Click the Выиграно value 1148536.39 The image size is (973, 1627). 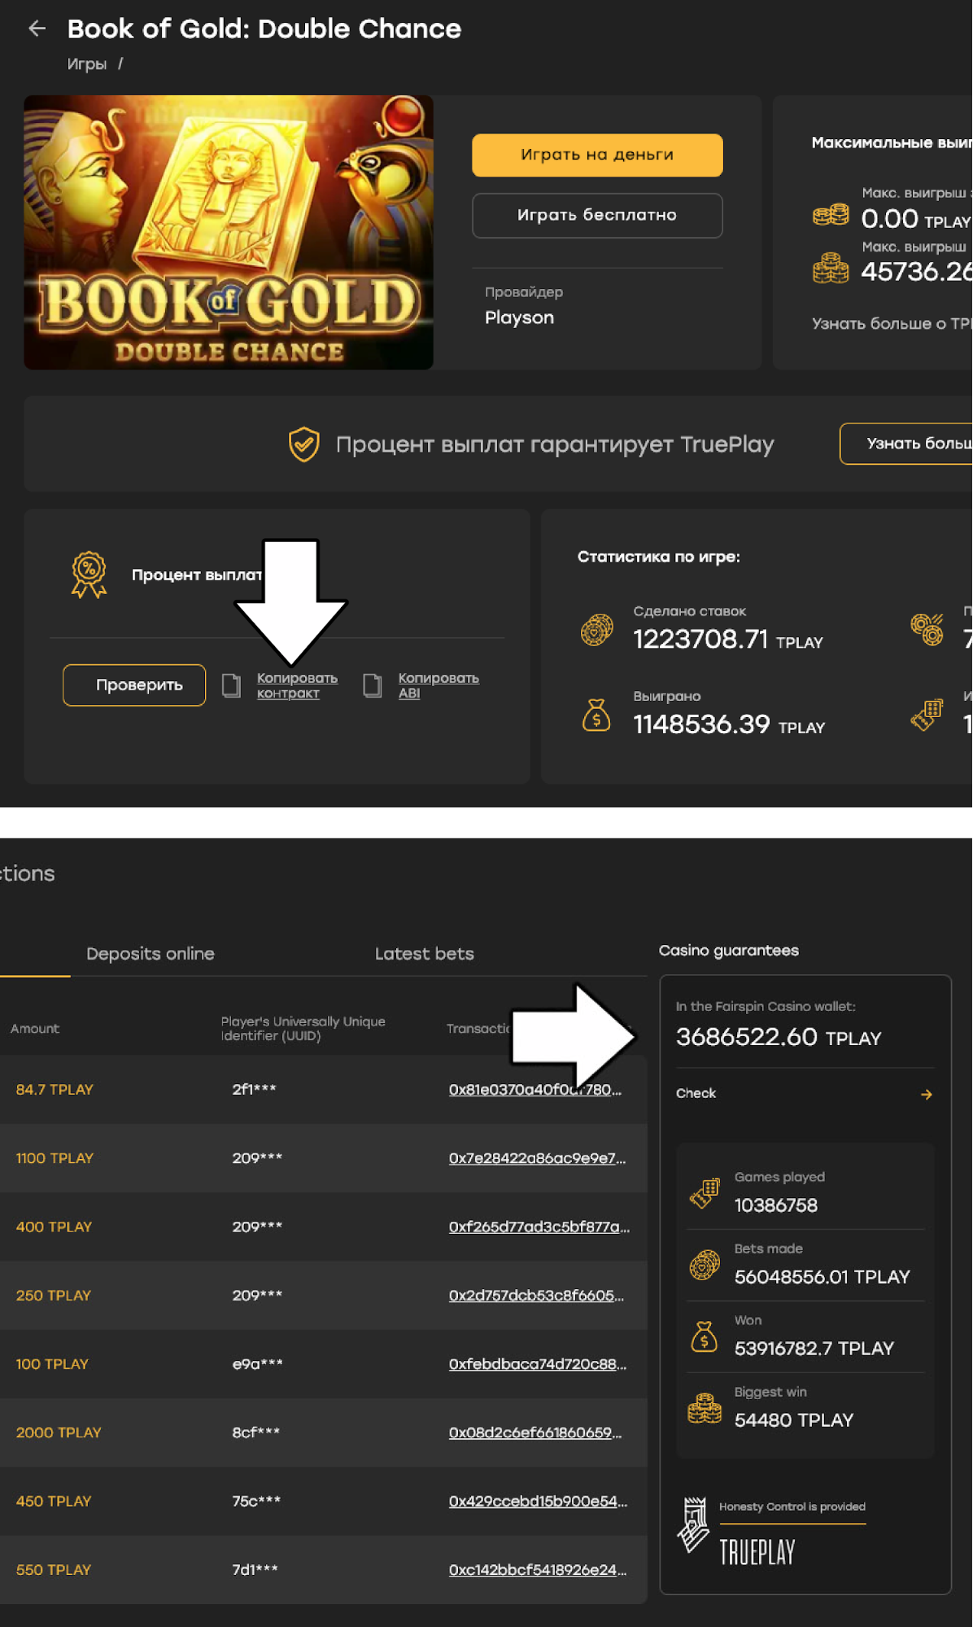click(701, 724)
